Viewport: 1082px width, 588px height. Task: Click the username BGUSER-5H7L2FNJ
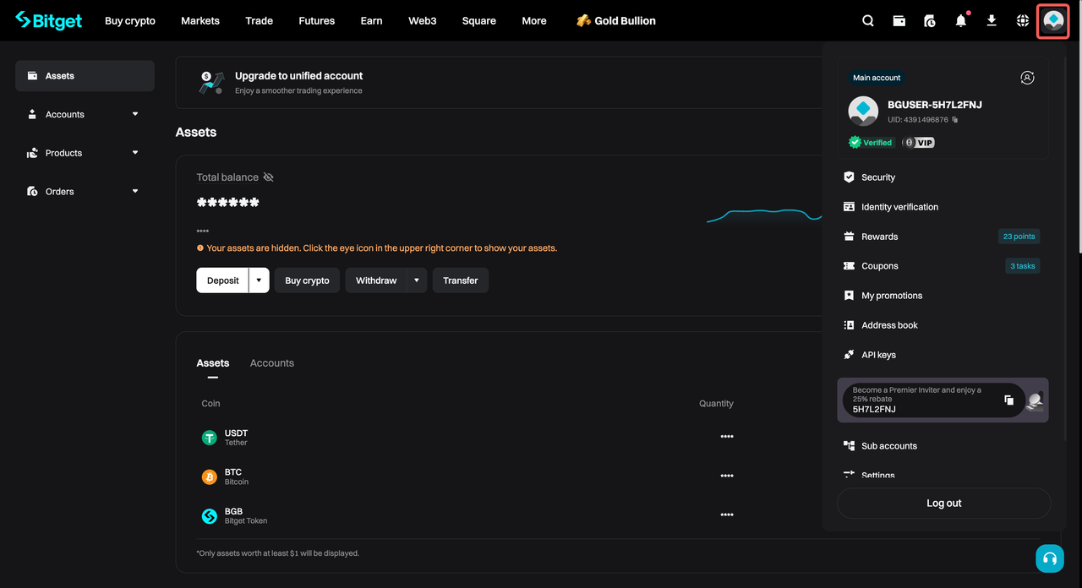point(935,105)
